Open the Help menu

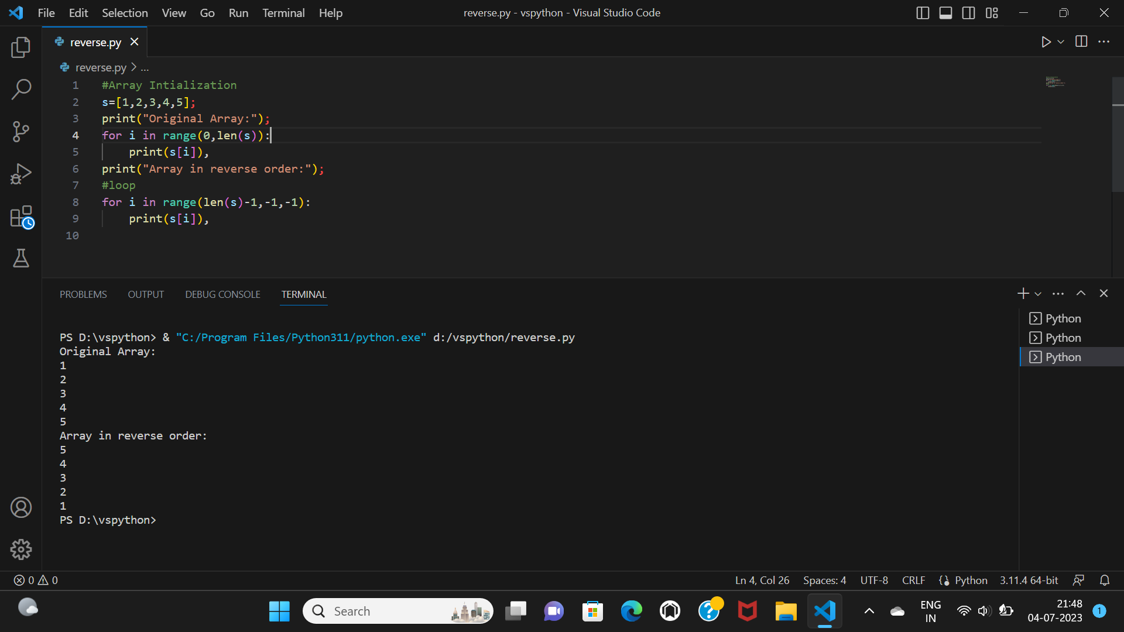[x=330, y=13]
